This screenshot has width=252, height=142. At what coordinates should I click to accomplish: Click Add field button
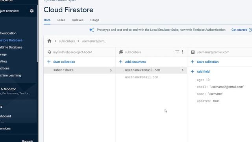pyautogui.click(x=203, y=72)
